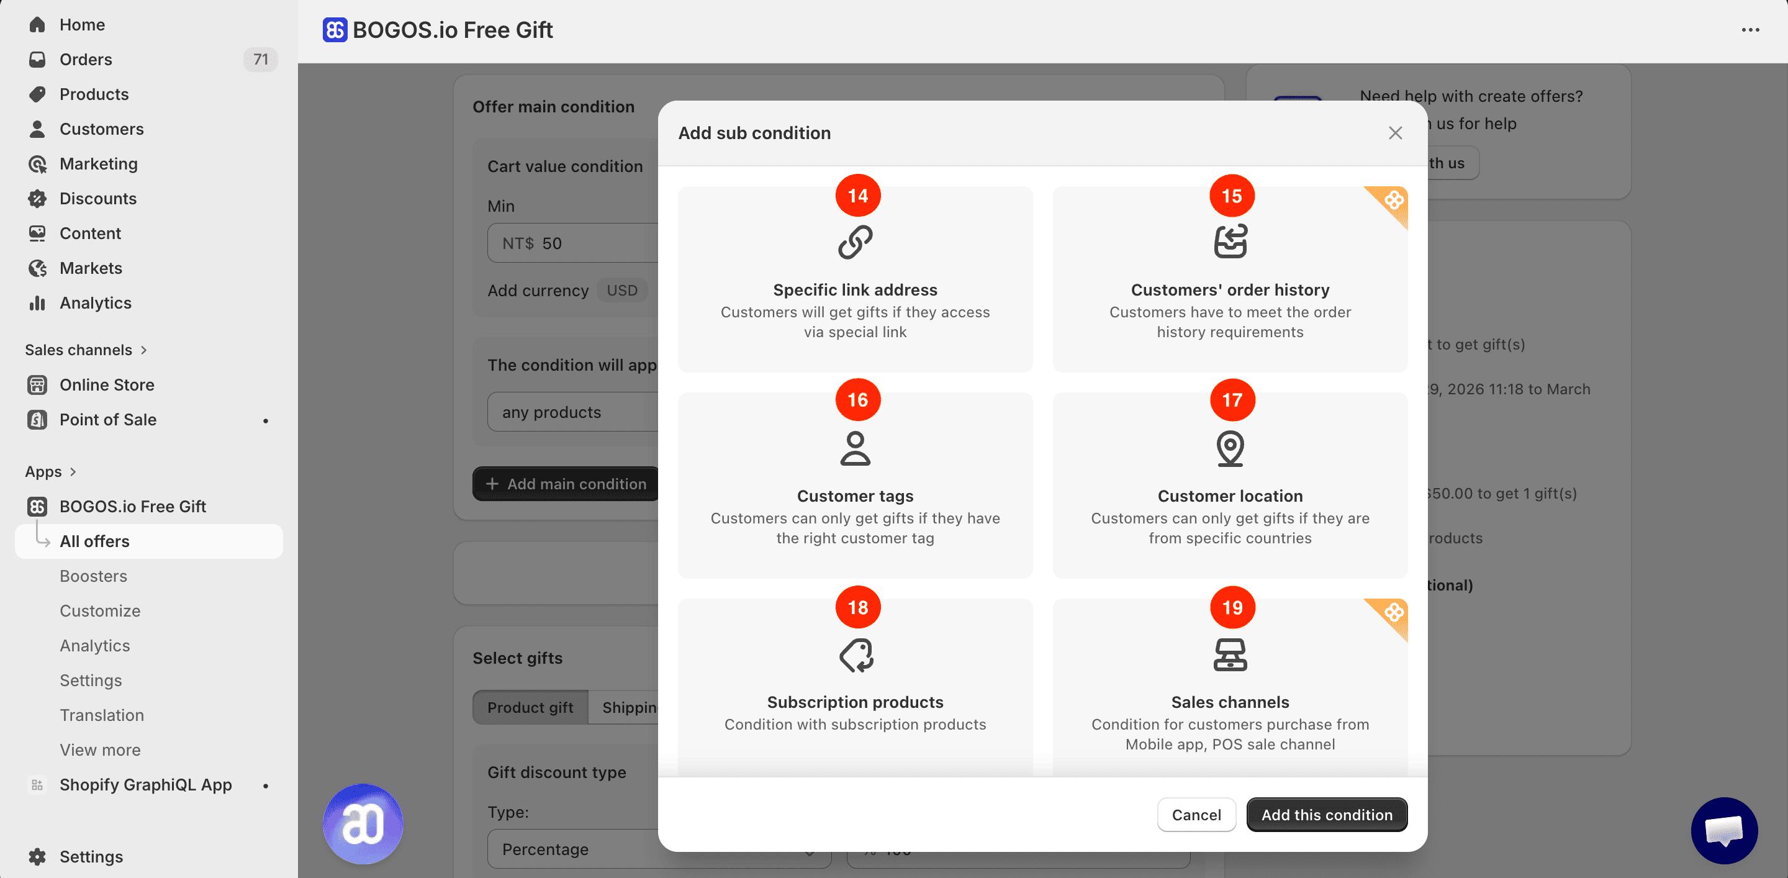Viewport: 1788px width, 878px height.
Task: Click Add this condition
Action: 1327,814
